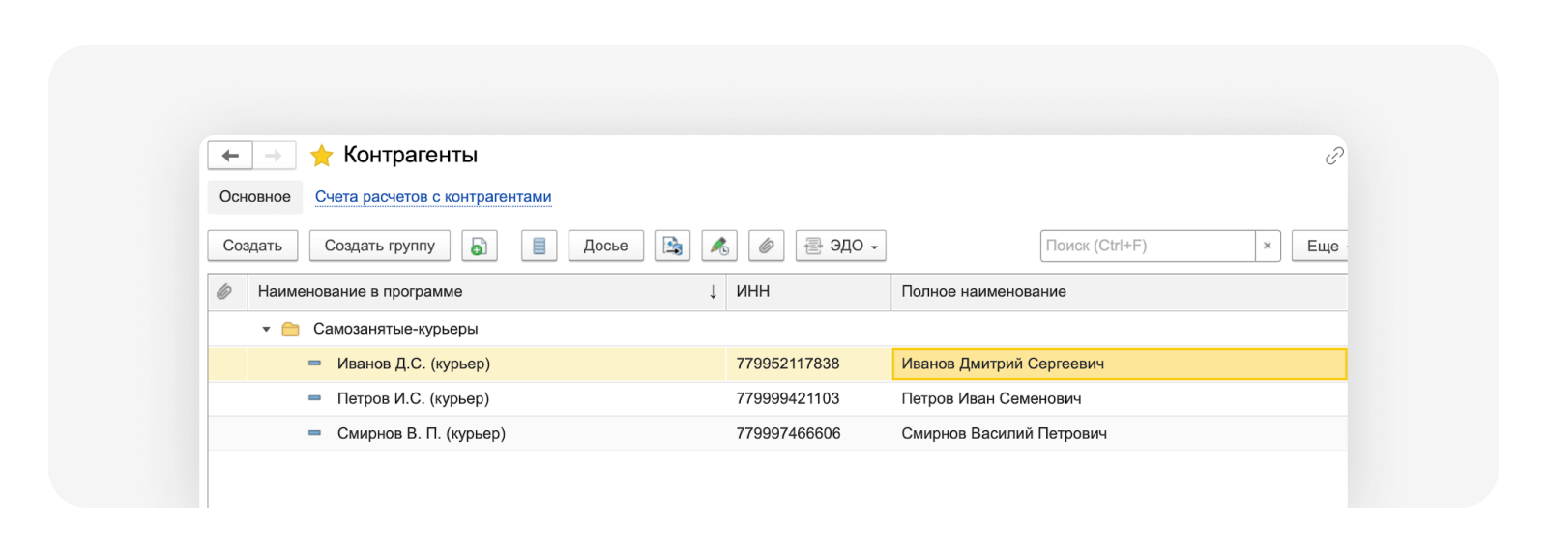Open Счета расчетов с контрагентами link
Viewport: 1547px width, 553px height.
point(433,197)
